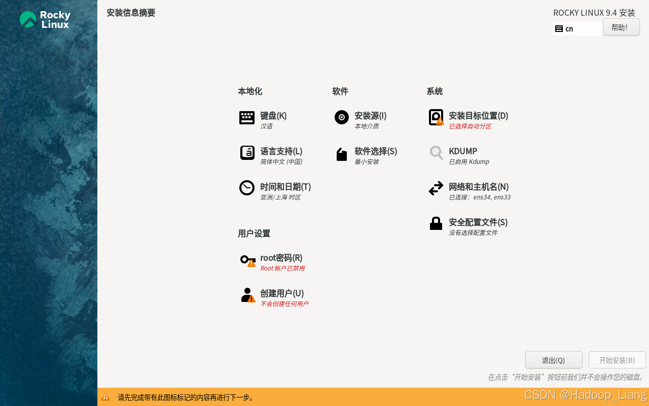
Task: Click the Rocky Linux logo
Action: (x=45, y=19)
